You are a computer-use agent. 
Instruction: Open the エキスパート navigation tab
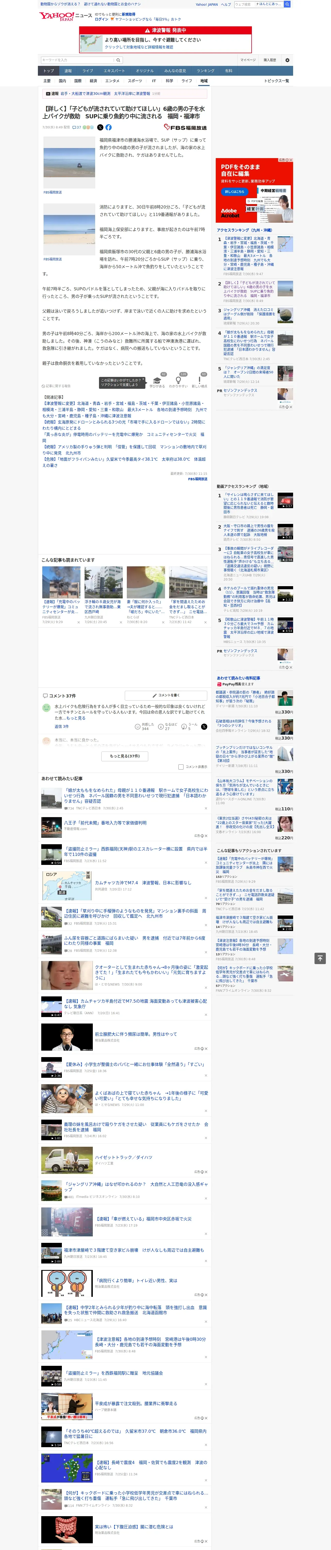pos(114,71)
